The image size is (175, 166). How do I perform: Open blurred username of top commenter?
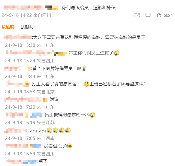[x=23, y=8]
